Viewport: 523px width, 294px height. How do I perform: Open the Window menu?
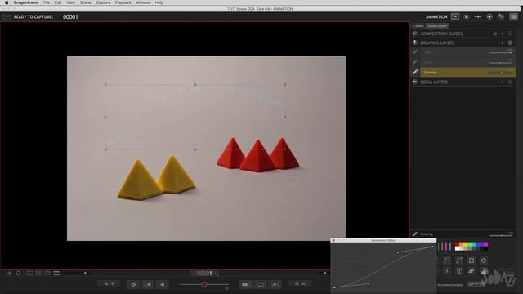[143, 2]
